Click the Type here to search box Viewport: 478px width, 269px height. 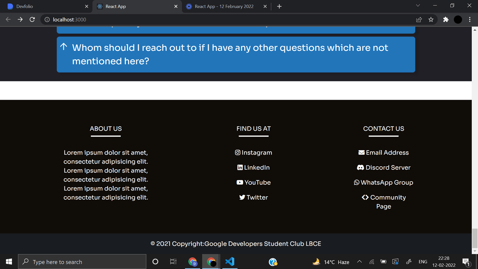pos(82,262)
